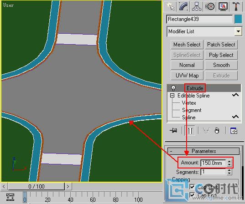245x204 pixels.
Task: Click the Make Unique icon
Action: pyautogui.click(x=206, y=131)
